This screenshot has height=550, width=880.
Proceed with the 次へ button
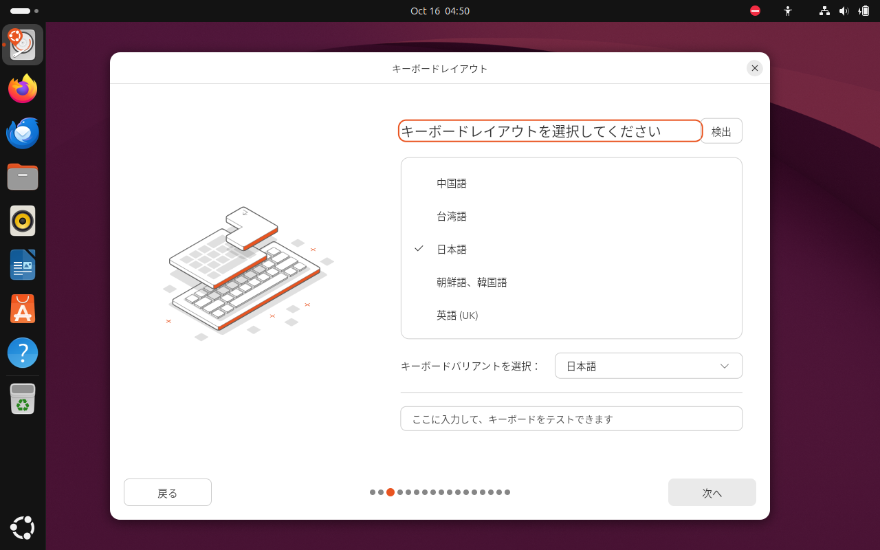(x=712, y=492)
